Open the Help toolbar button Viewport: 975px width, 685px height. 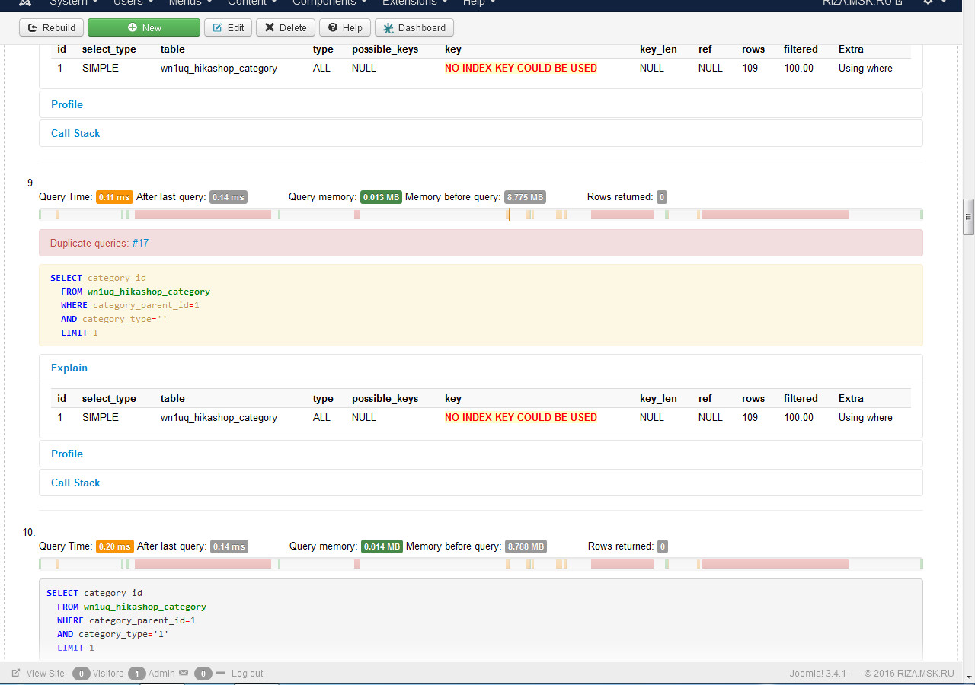coord(345,27)
